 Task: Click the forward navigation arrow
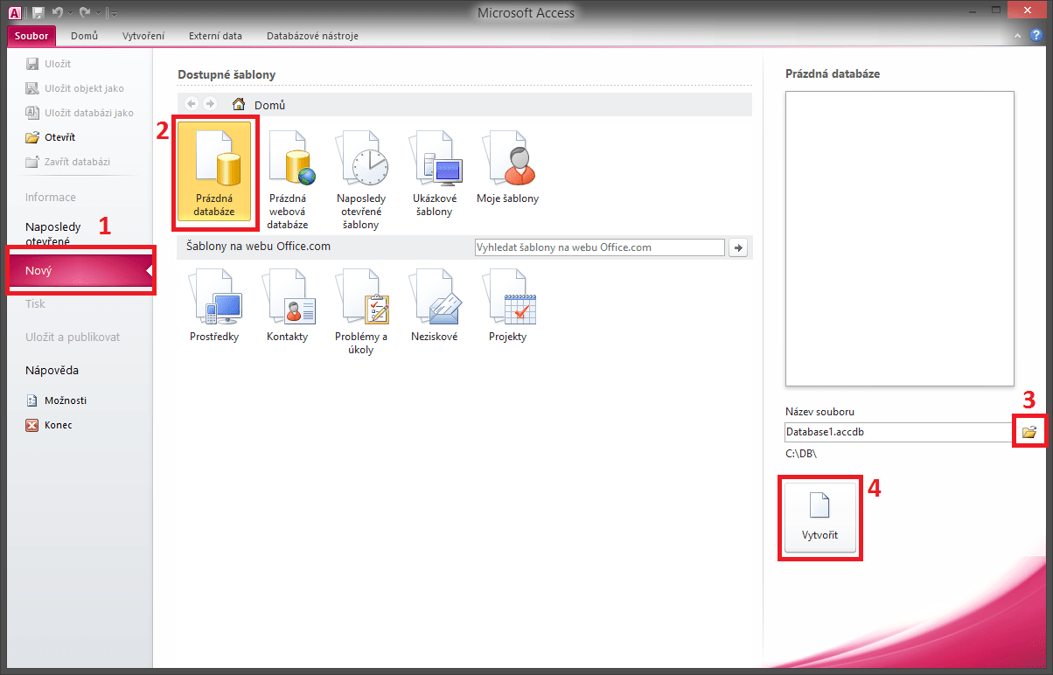209,104
